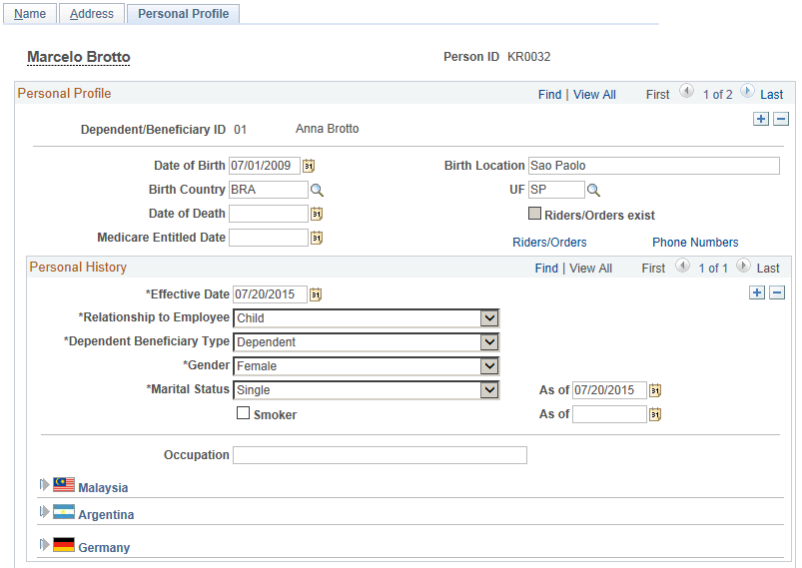
Task: Go to Last Personal Profile row
Action: (x=771, y=95)
